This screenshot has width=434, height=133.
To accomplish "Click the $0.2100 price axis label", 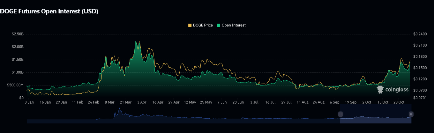I will tap(420, 45).
